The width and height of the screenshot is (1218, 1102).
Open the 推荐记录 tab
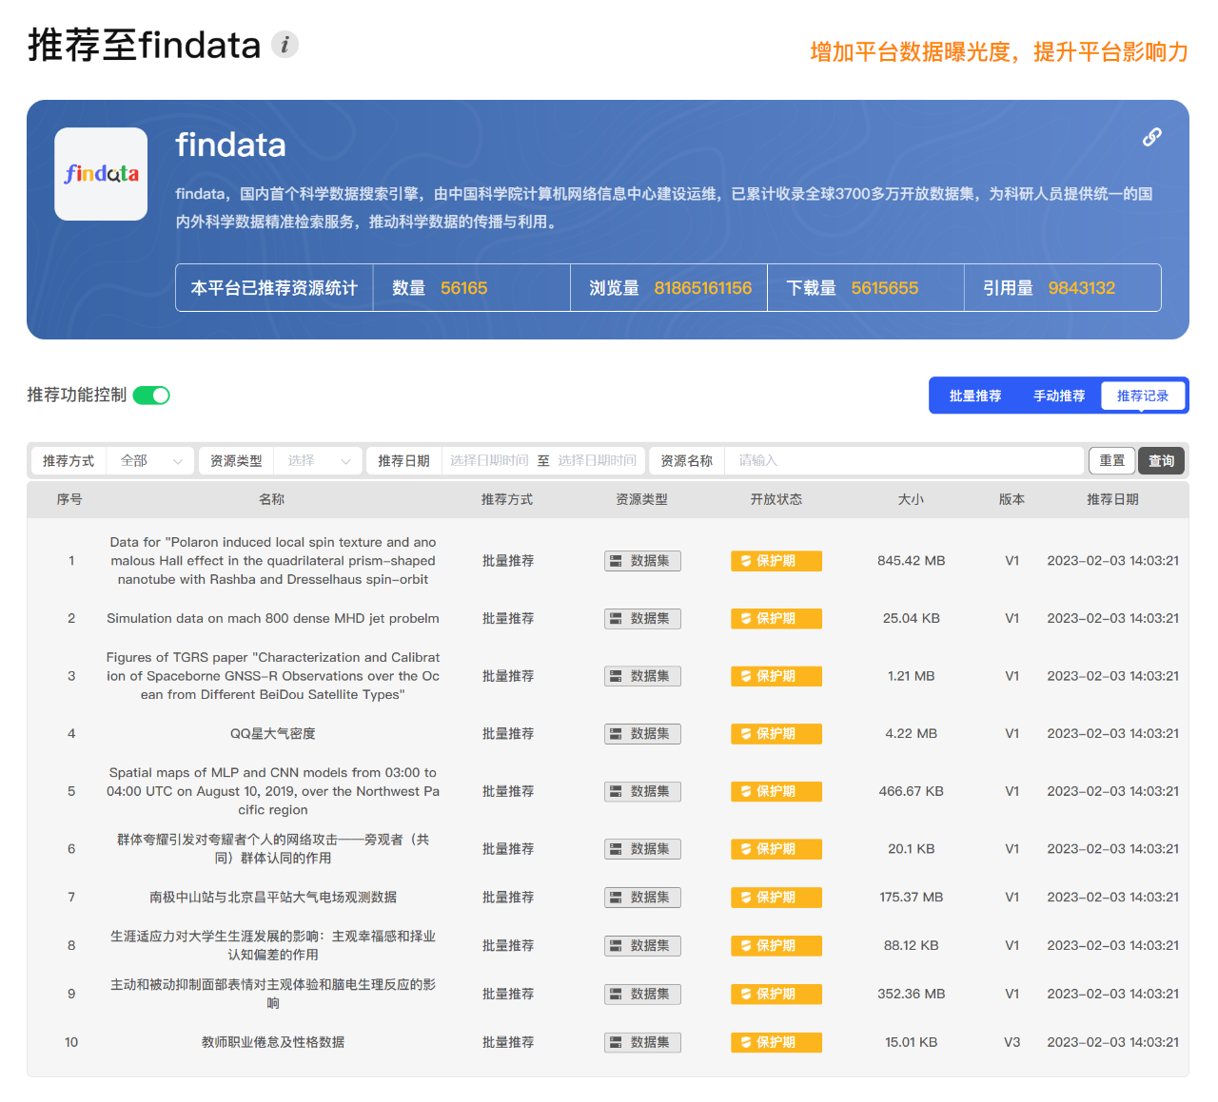click(1142, 396)
